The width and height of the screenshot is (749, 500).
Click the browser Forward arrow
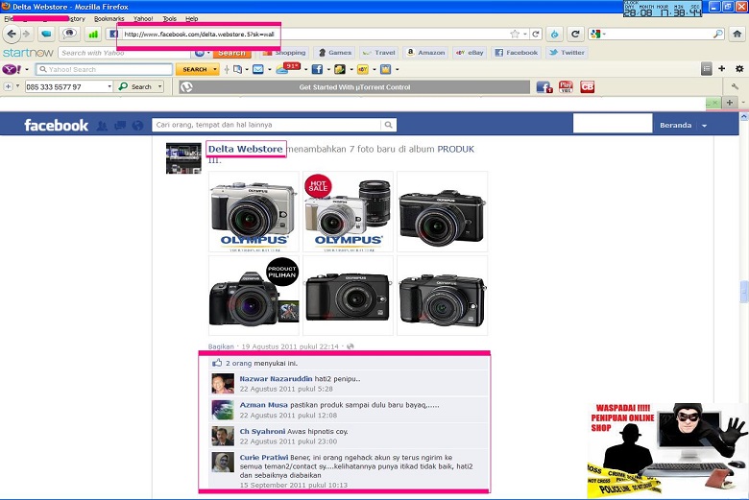coord(26,34)
